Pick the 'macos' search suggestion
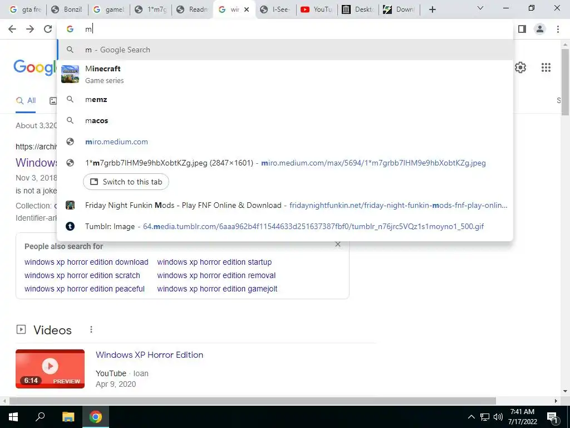The image size is (570, 428). [285, 120]
